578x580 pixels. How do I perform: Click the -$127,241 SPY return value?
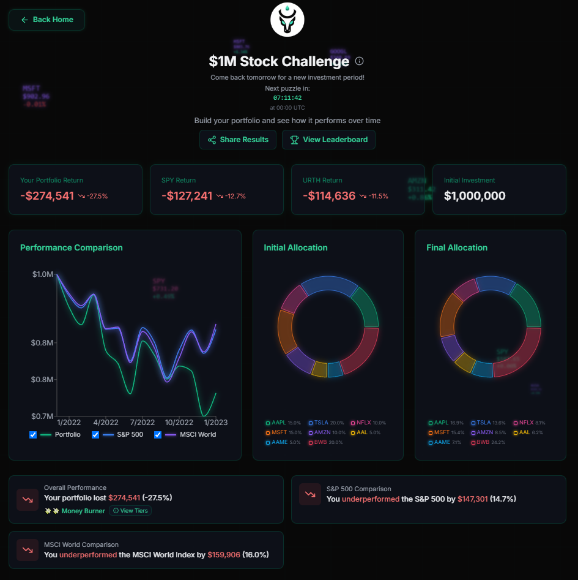[187, 195]
